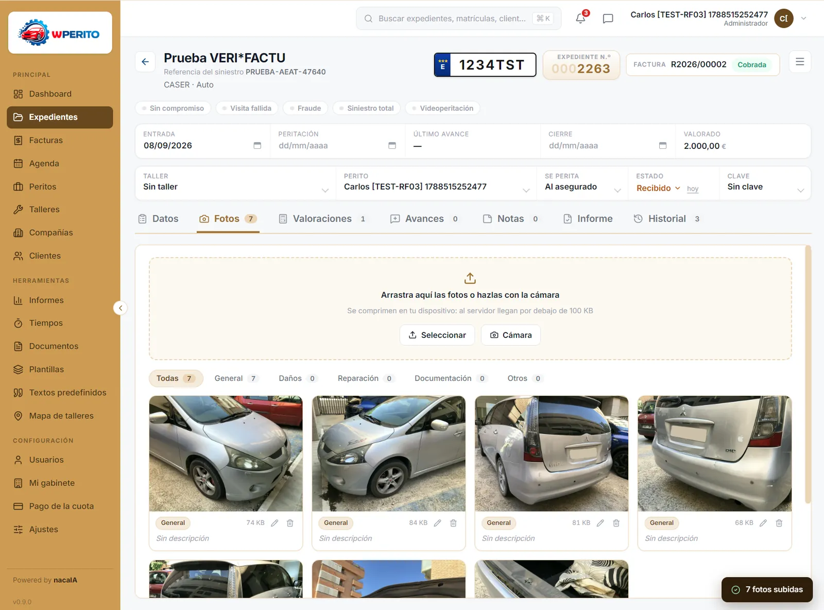This screenshot has width=824, height=610.
Task: Filter photos by Otros category
Action: pos(525,378)
